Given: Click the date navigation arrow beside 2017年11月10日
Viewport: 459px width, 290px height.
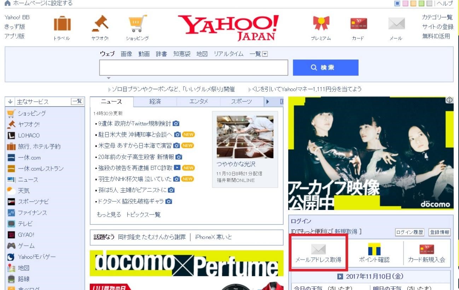Looking at the screenshot, I should click(x=340, y=277).
